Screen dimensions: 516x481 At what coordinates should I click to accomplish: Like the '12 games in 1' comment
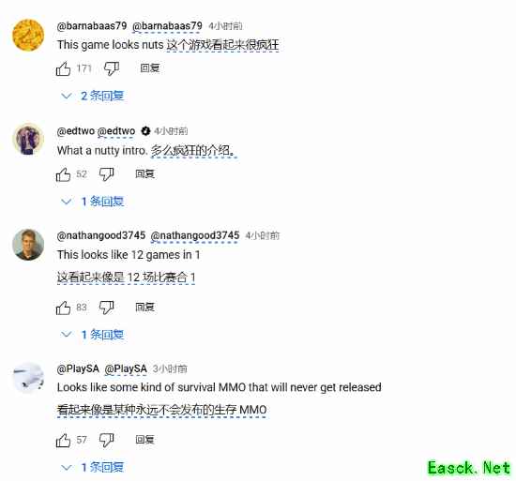click(63, 308)
